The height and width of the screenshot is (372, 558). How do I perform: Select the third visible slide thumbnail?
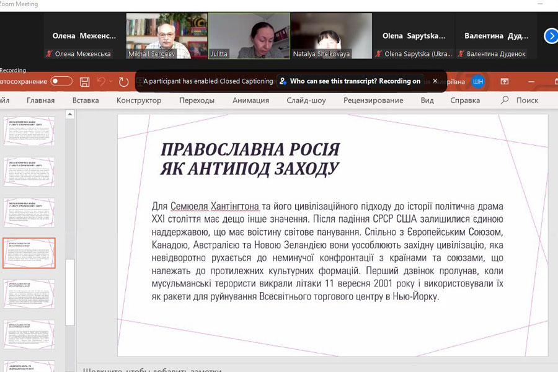pos(29,213)
